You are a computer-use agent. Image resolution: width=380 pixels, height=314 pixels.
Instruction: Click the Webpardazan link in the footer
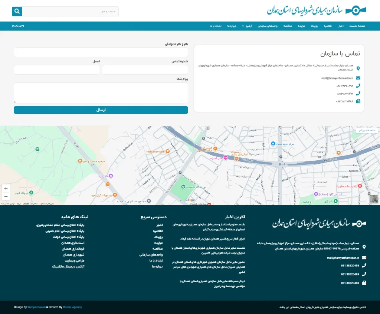click(36, 307)
